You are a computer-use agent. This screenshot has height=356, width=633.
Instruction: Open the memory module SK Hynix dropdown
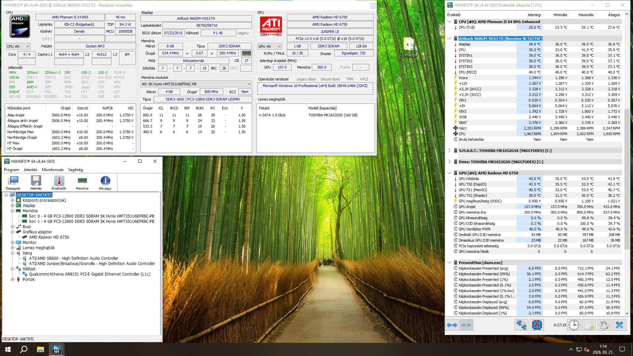(196, 84)
